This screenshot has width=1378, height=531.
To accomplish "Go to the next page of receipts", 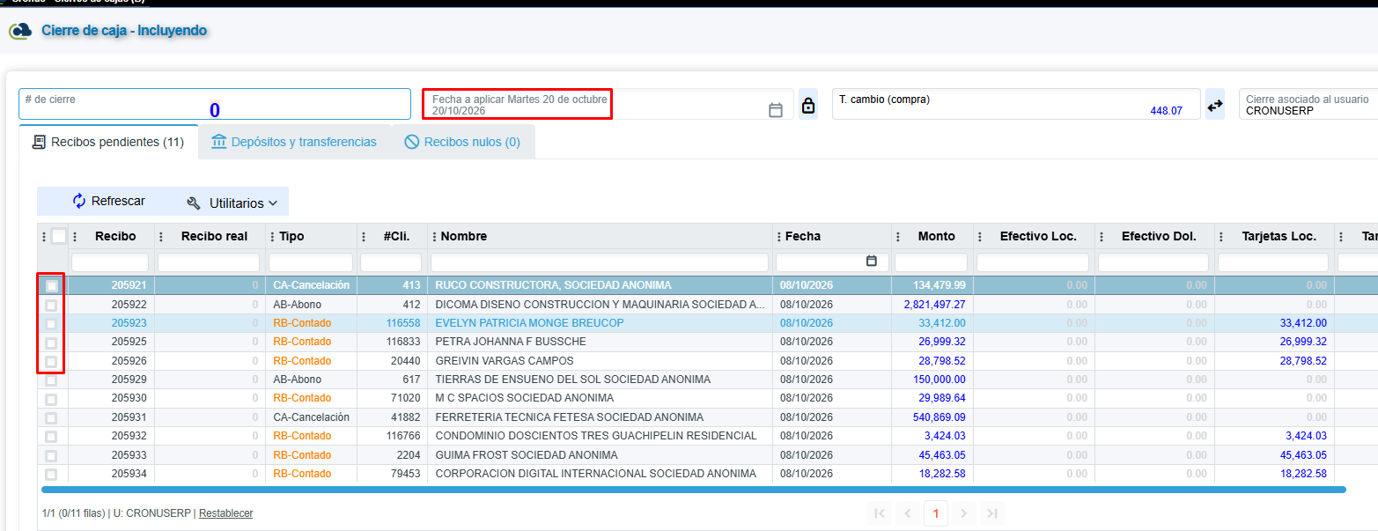I will [x=963, y=513].
